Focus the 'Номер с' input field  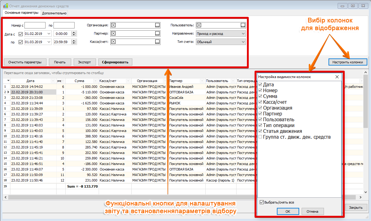(35, 25)
